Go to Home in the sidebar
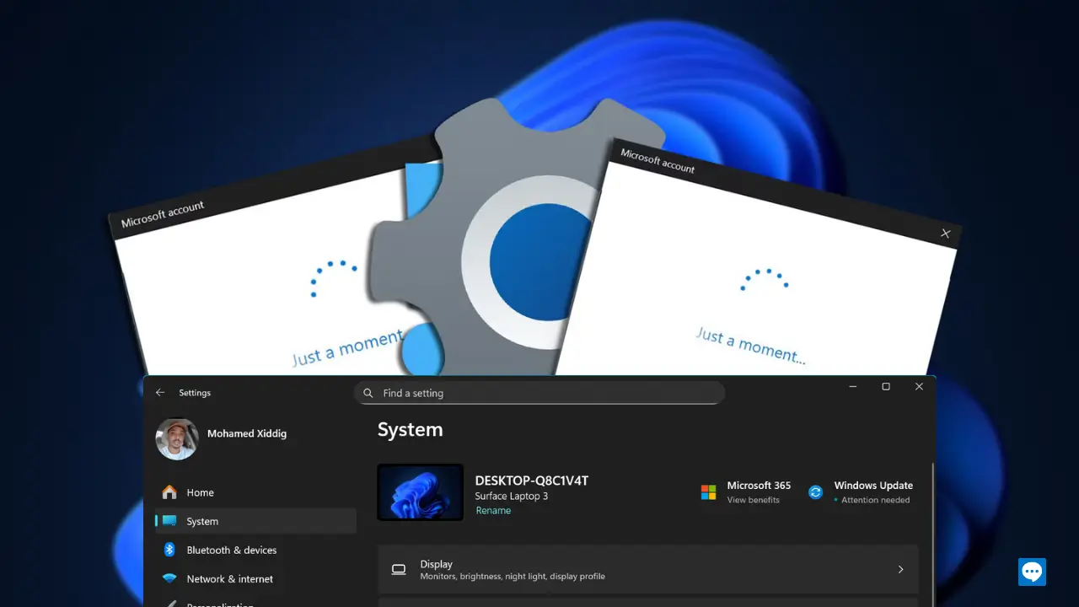 tap(200, 492)
